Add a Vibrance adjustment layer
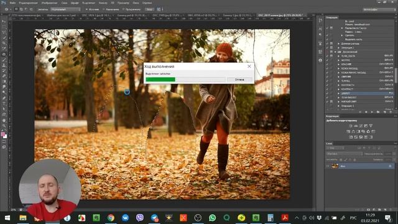The image size is (398, 224). click(x=366, y=126)
